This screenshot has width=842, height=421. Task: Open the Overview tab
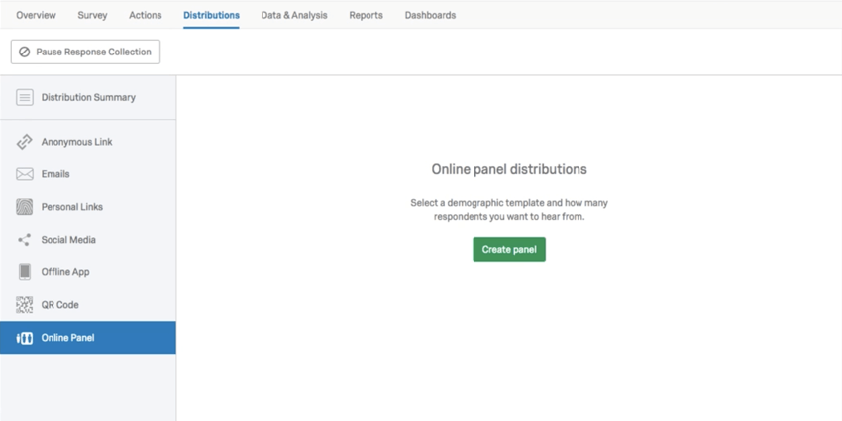[x=36, y=15]
